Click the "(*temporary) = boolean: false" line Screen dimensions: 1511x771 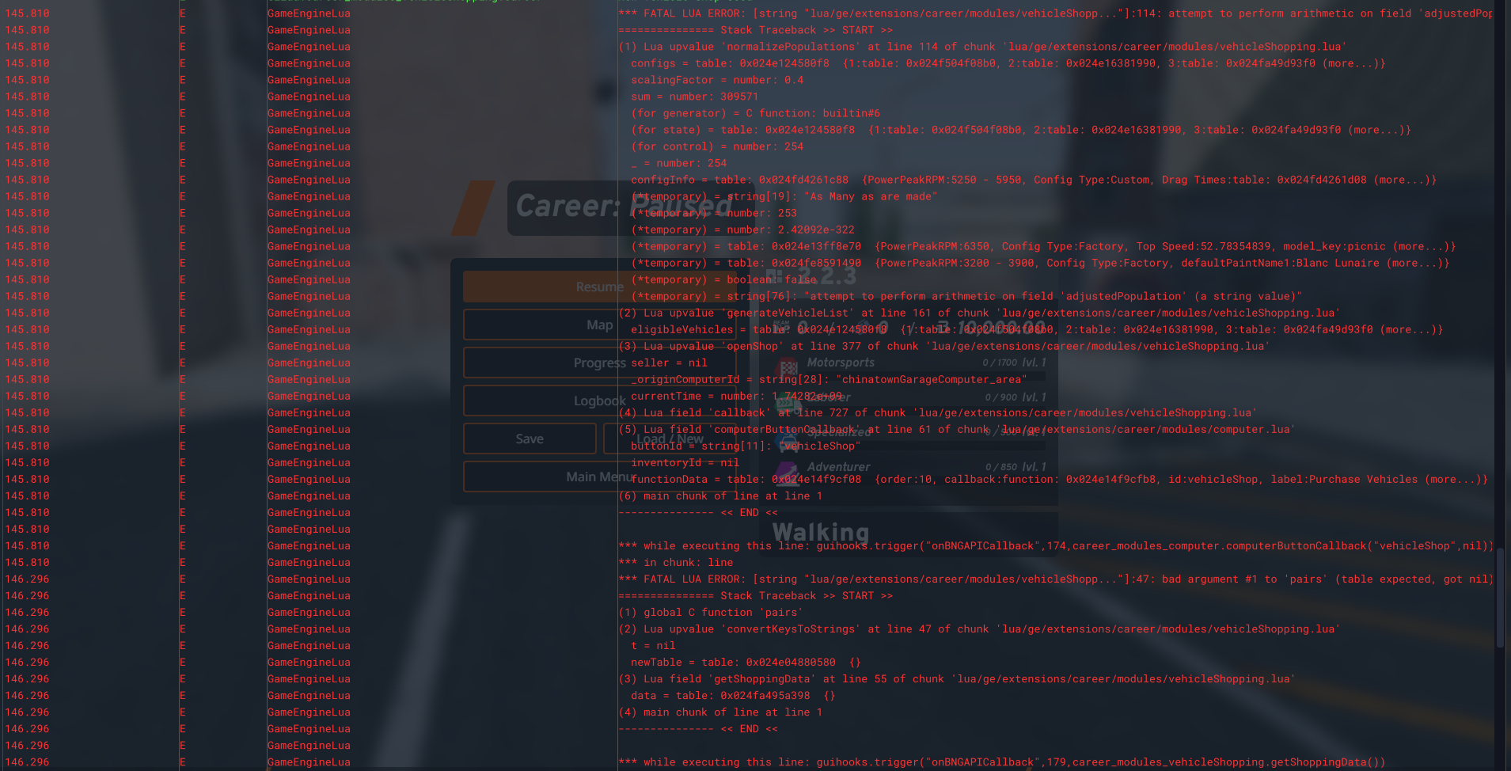[x=723, y=279]
